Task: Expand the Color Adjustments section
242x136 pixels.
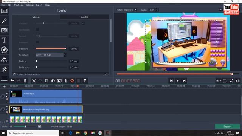Action: (x=106, y=74)
